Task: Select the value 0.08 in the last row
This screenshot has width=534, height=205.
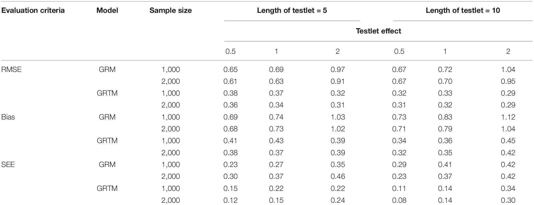Action: (399, 200)
